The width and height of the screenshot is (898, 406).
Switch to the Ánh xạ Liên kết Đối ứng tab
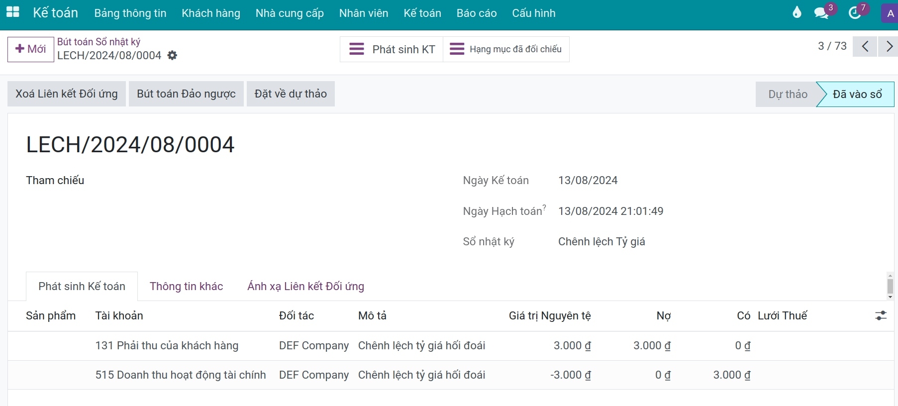305,287
